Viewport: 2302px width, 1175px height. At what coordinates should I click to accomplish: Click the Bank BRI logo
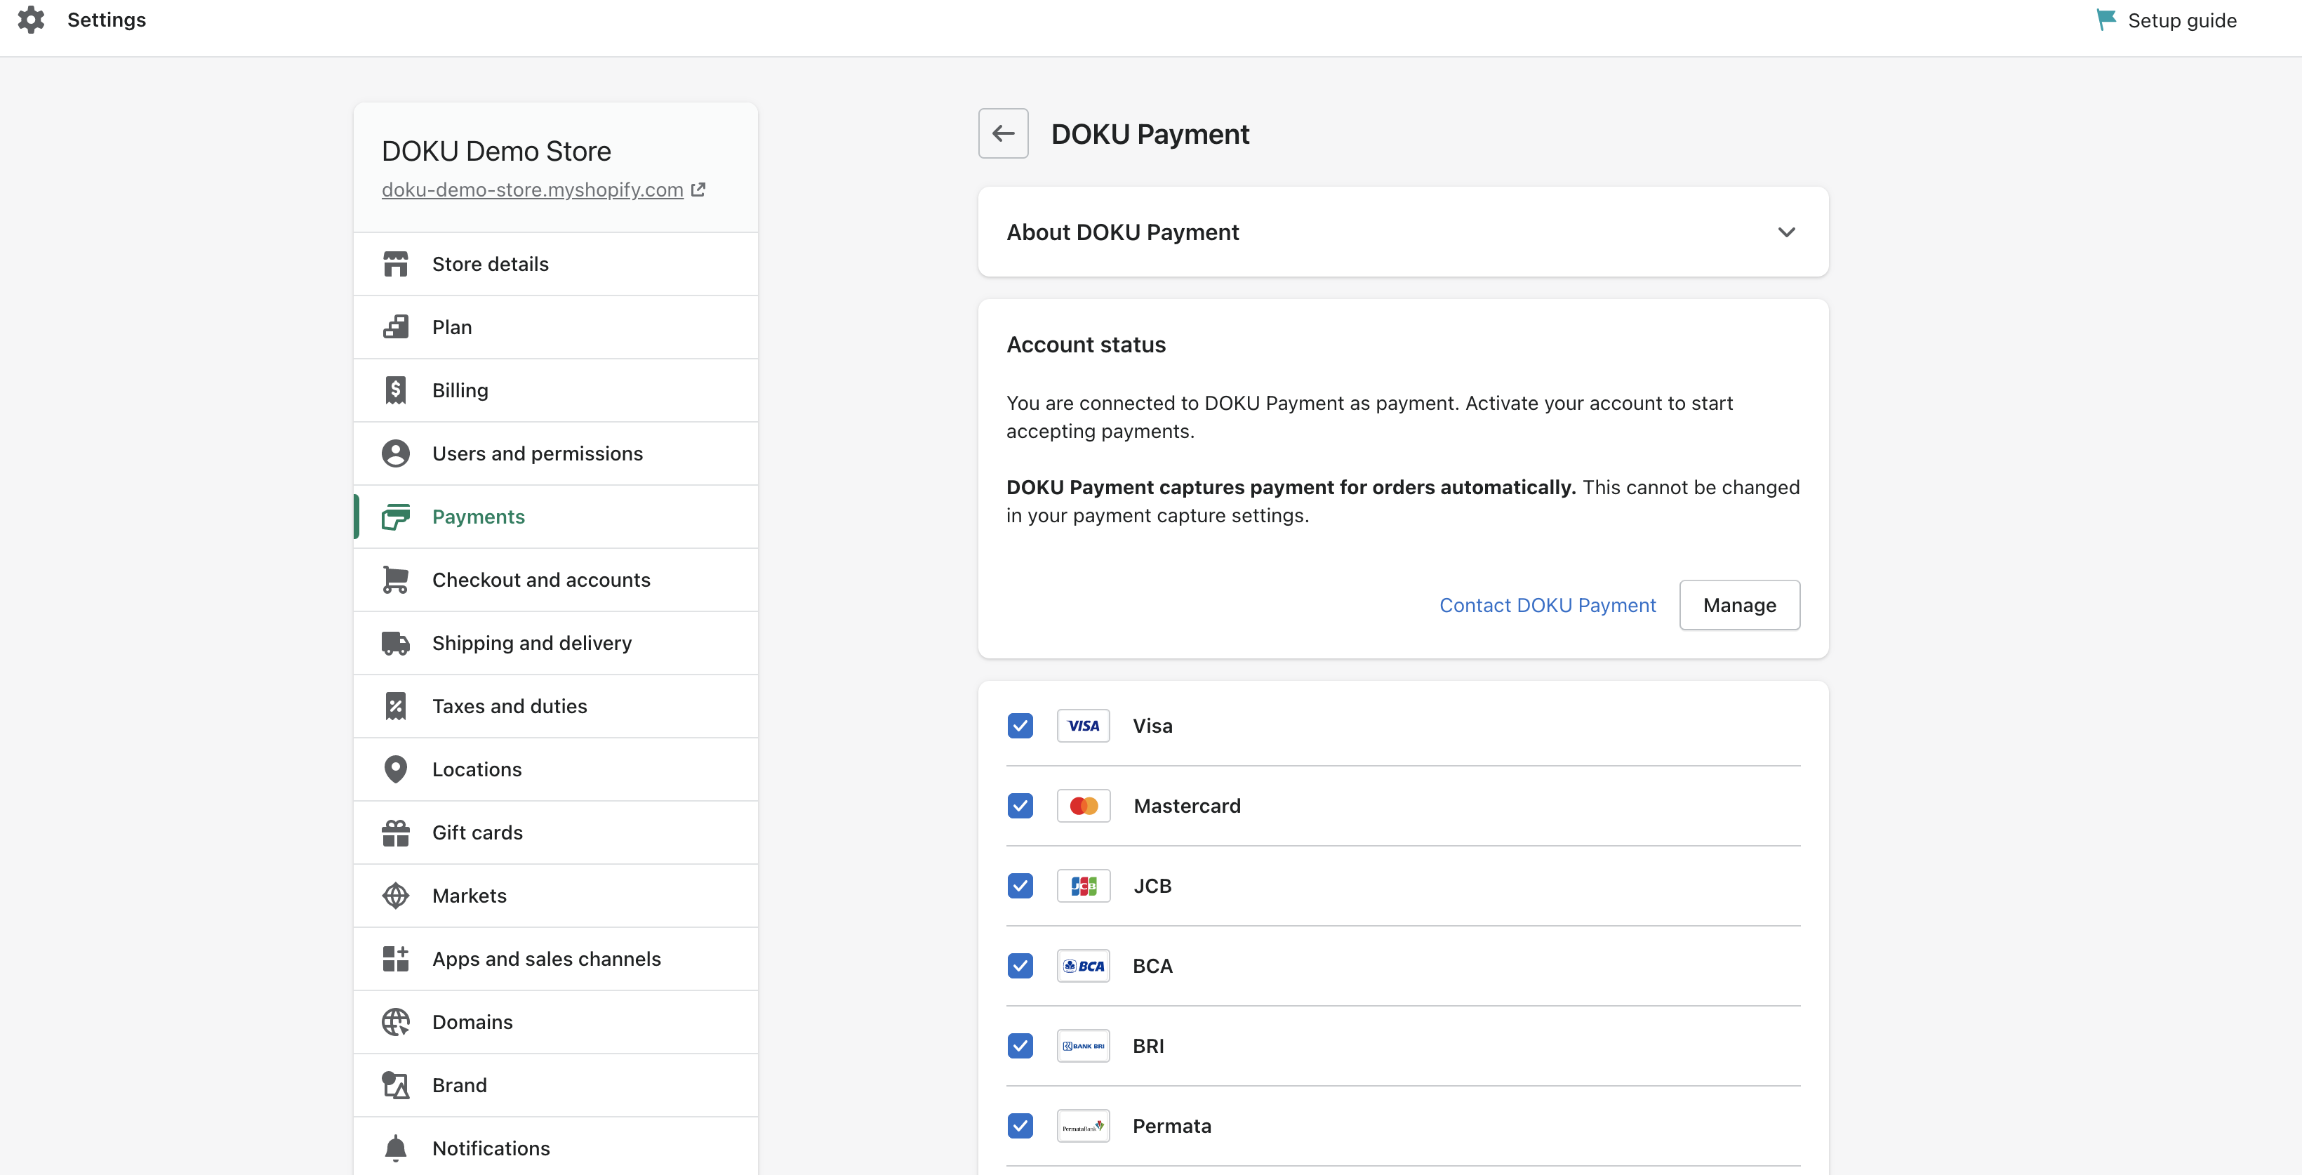coord(1083,1045)
